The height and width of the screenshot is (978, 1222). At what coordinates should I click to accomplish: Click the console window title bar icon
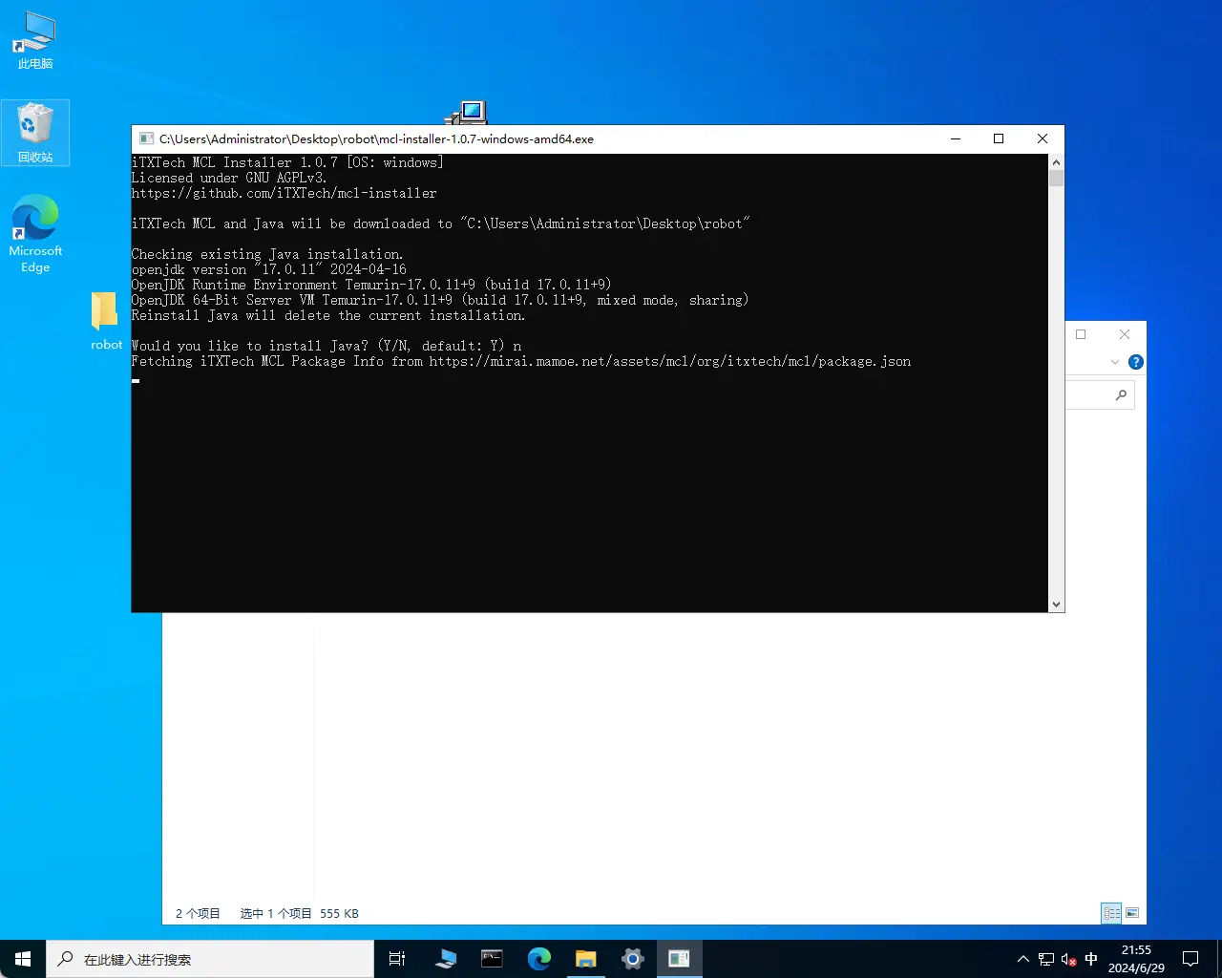pyautogui.click(x=146, y=138)
